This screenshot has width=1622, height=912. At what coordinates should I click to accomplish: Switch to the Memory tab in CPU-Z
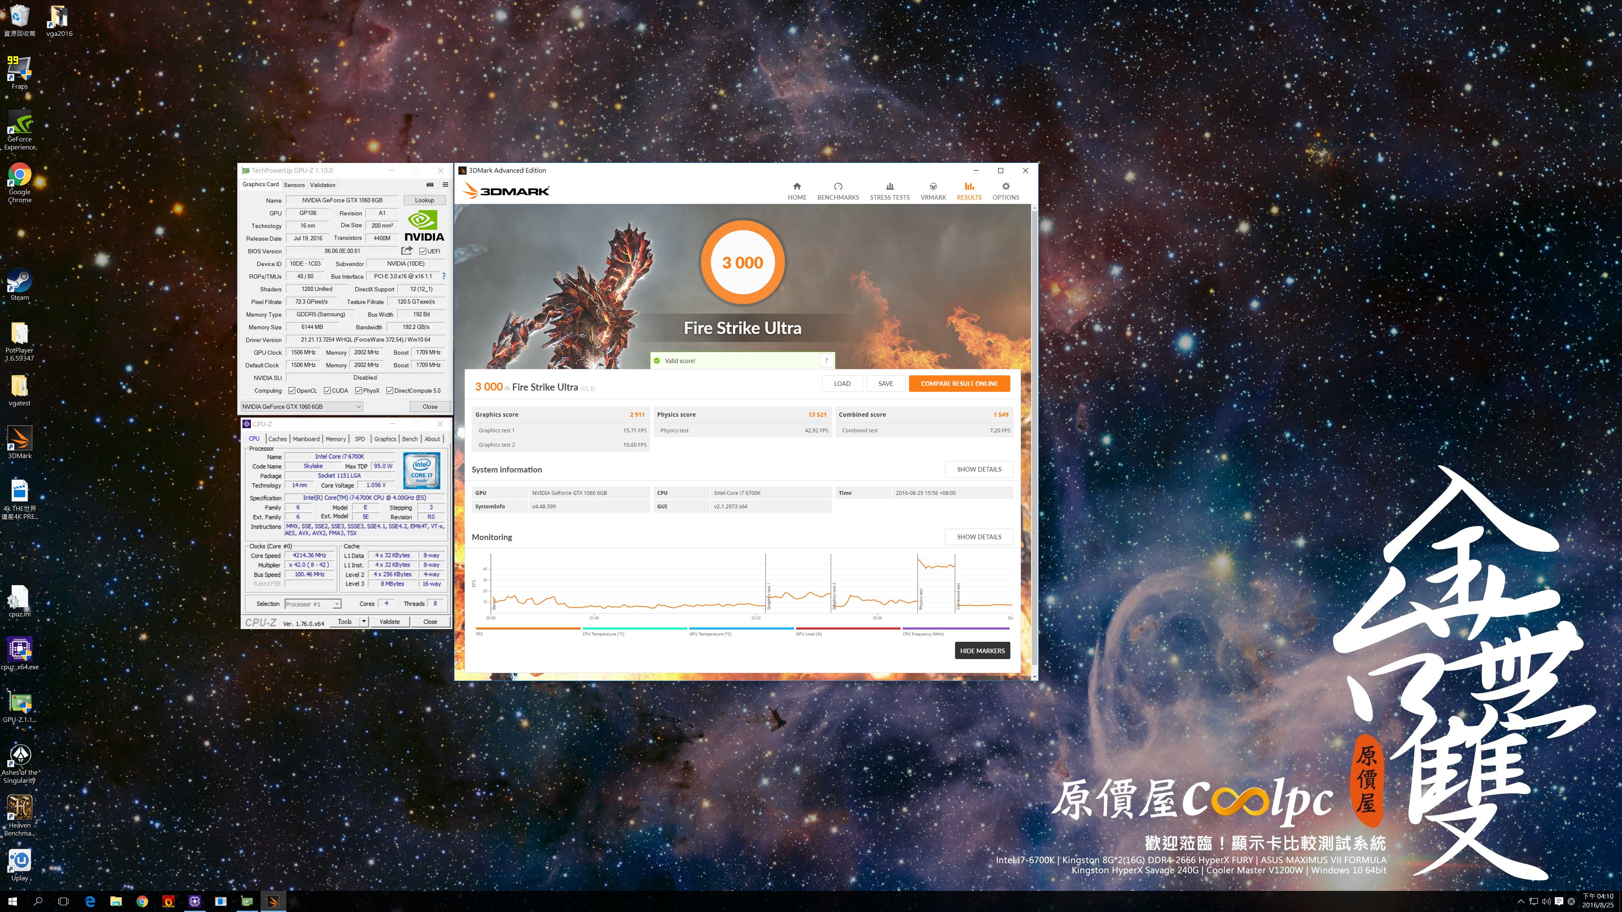coord(336,439)
